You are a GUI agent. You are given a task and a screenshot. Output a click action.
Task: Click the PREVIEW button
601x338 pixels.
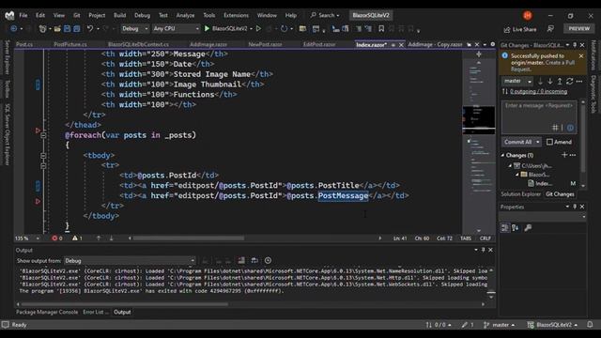578,28
